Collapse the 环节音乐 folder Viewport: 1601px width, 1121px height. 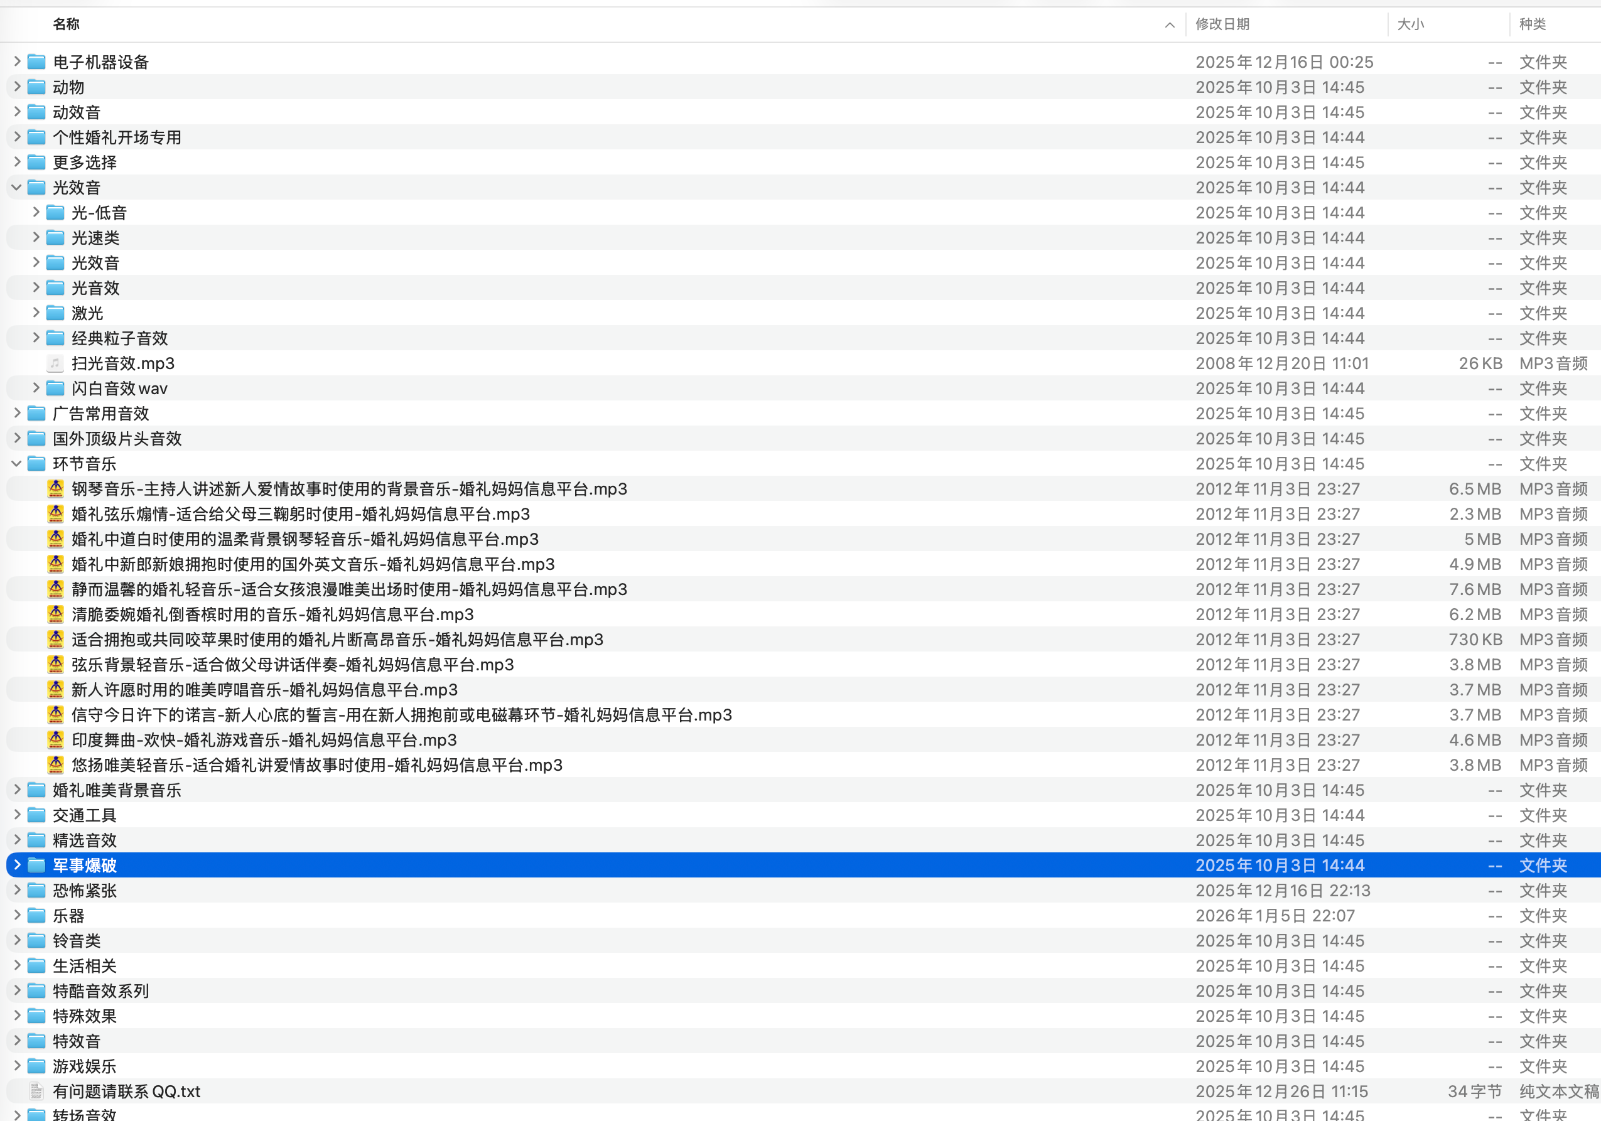pyautogui.click(x=17, y=464)
